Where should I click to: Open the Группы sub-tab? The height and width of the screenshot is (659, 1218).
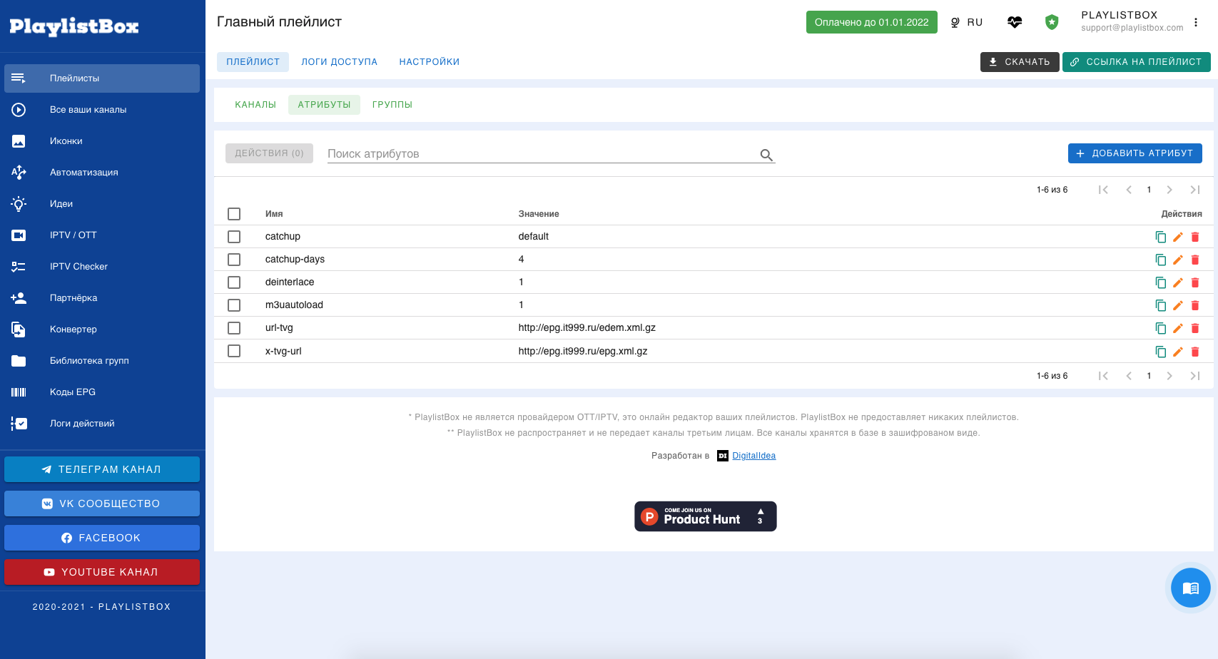click(392, 105)
